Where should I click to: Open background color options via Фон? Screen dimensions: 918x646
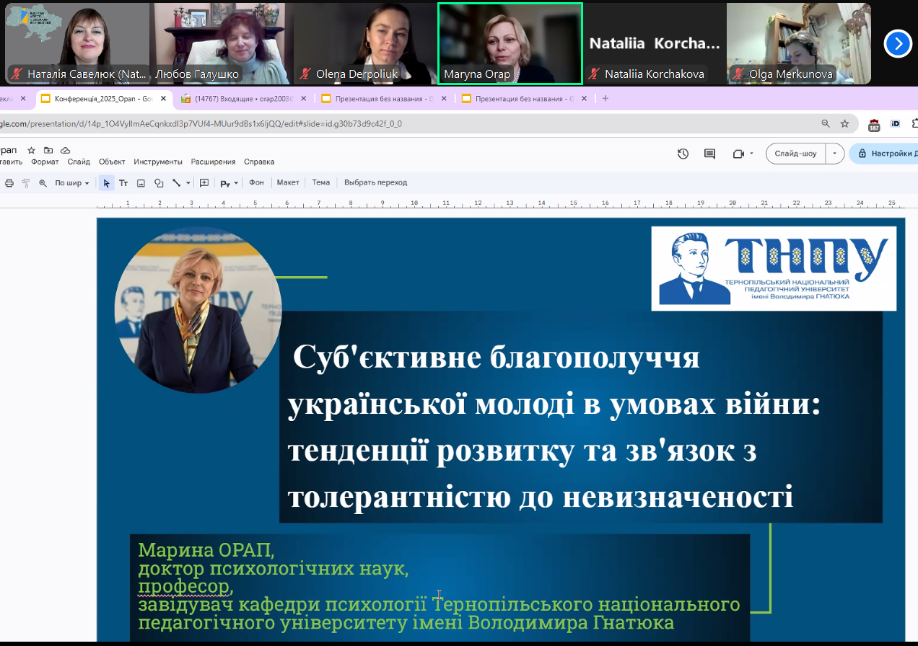pos(258,182)
